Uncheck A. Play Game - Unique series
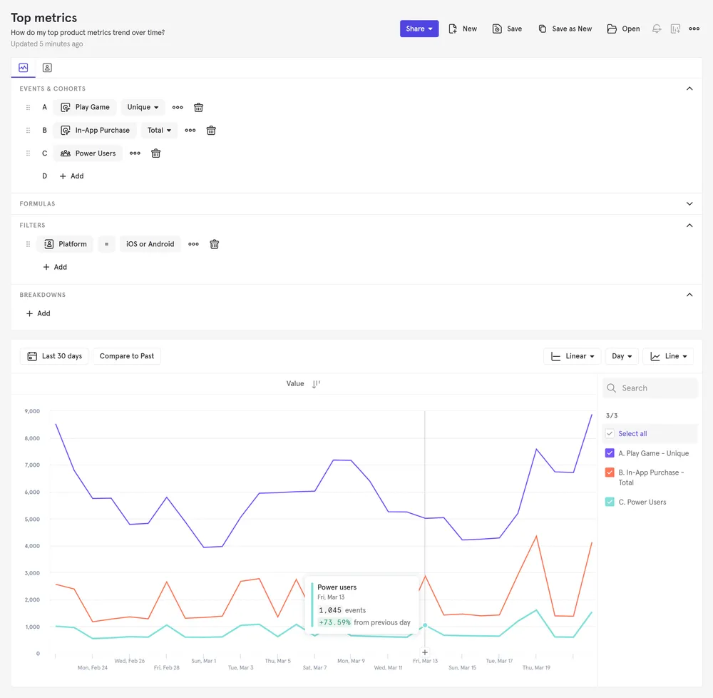 (x=610, y=453)
